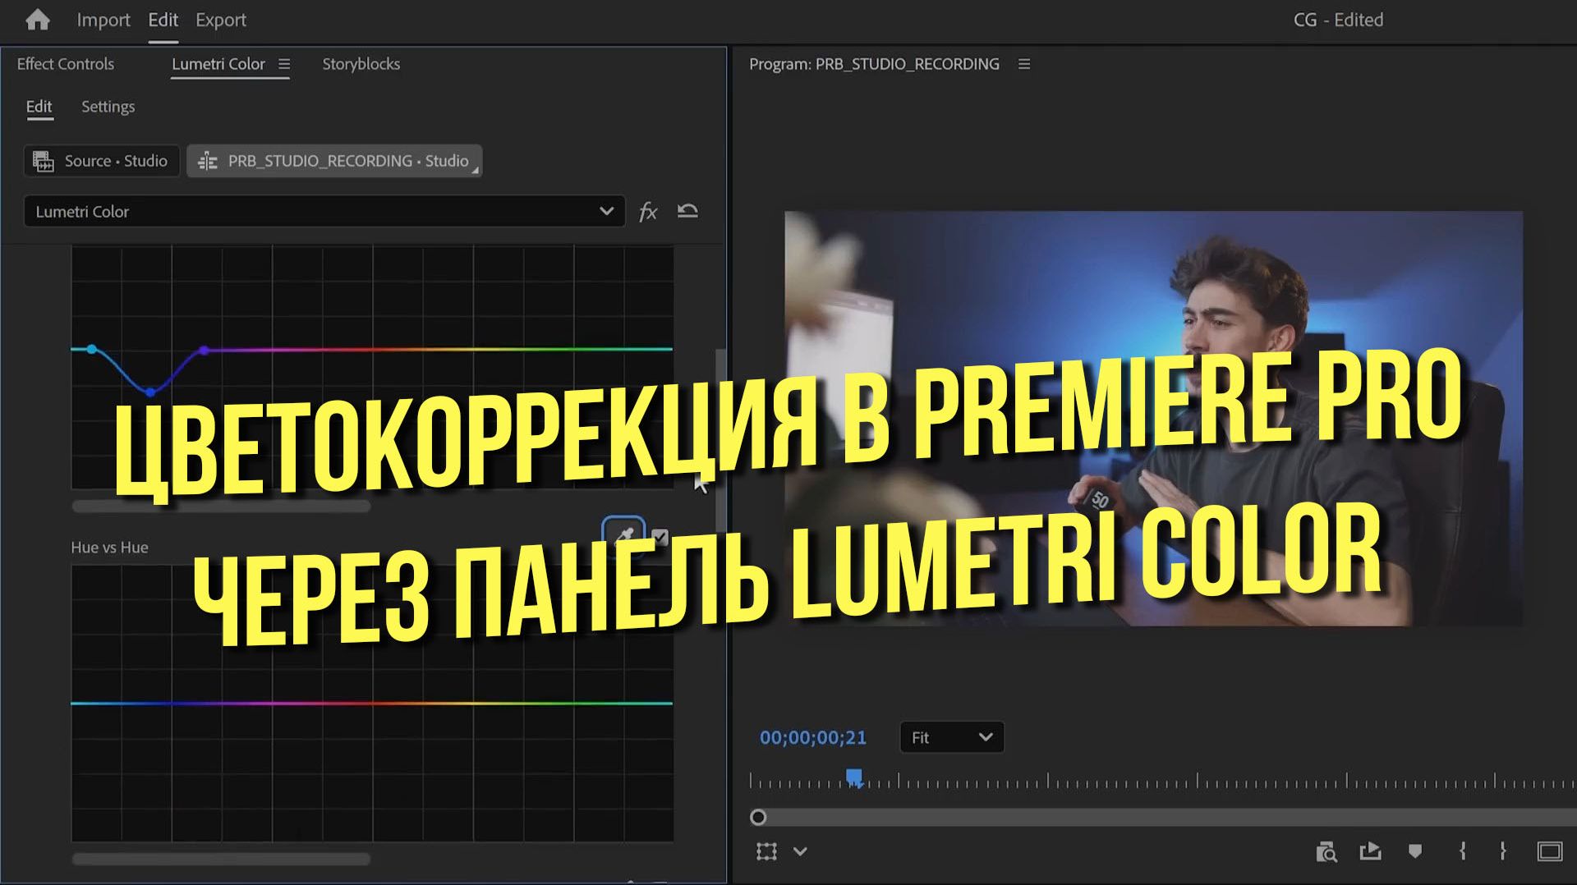Select the PRB_STUDIO_RECORDING Studio track target
The image size is (1577, 885).
(x=334, y=161)
